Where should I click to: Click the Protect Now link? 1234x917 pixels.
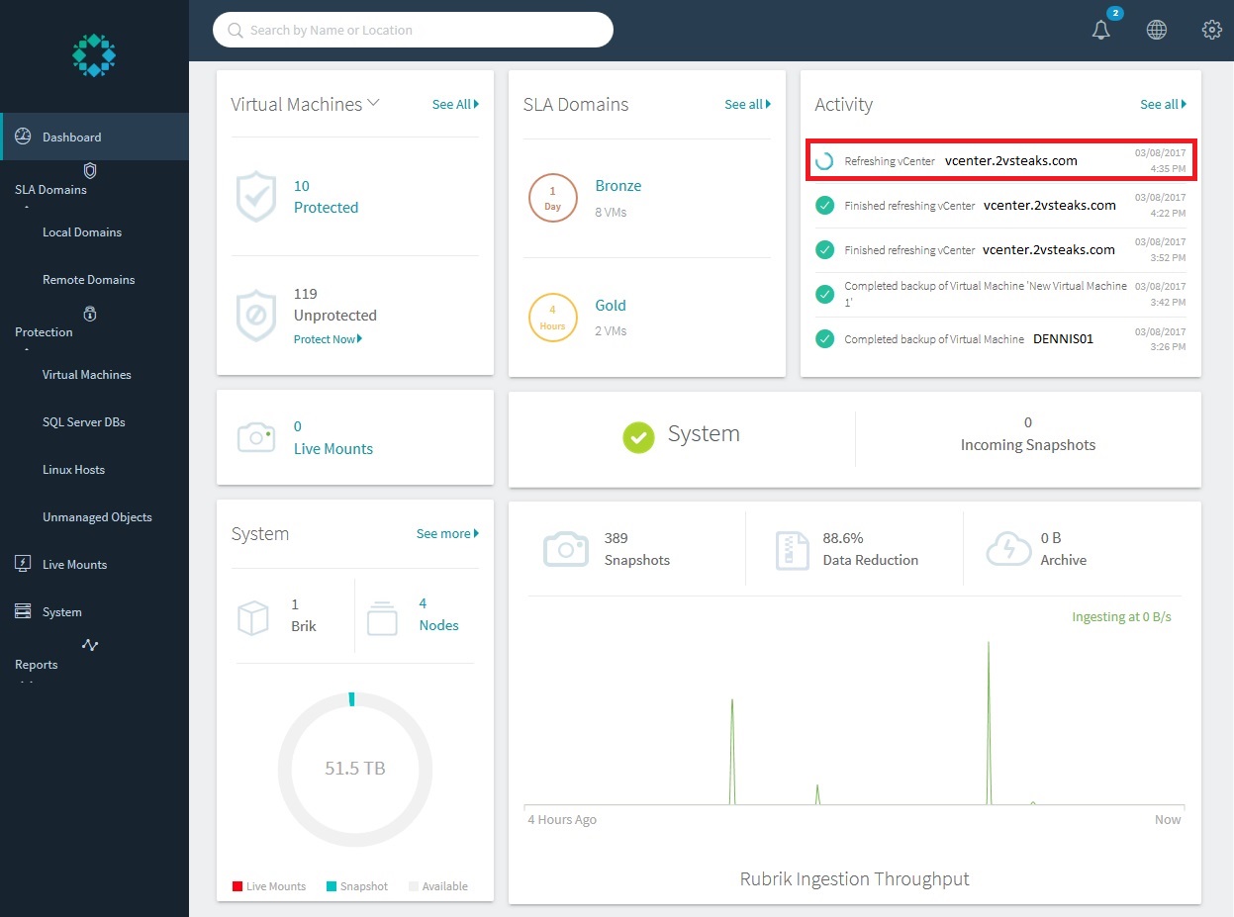pos(328,339)
